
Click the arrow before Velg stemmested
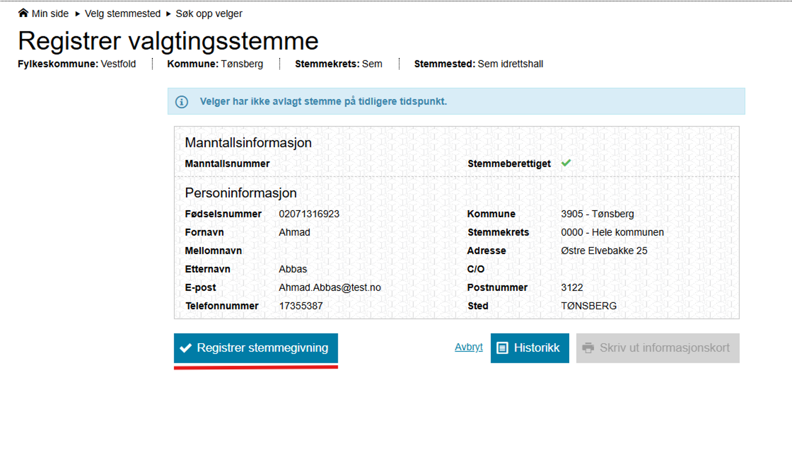pyautogui.click(x=78, y=14)
